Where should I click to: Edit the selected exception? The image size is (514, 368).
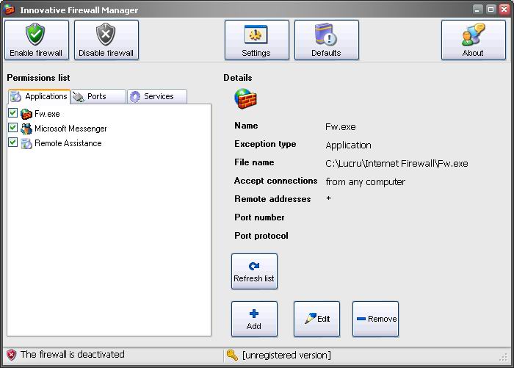point(316,319)
